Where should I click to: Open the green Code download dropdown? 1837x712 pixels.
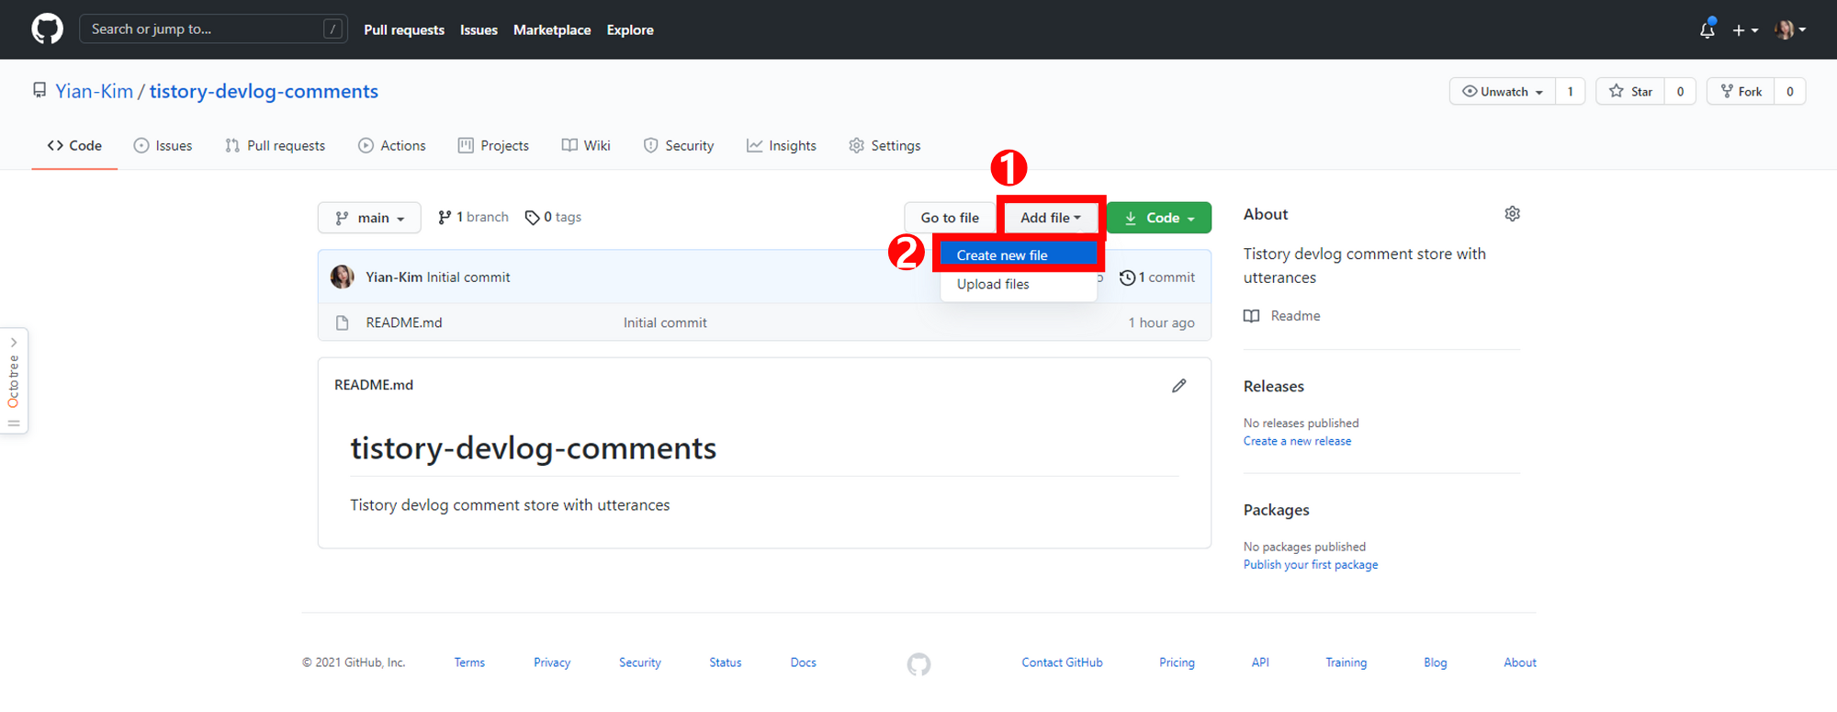(x=1159, y=218)
